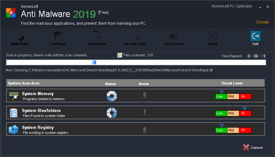275x157 pixels.
Task: Cancel the scan using red X icon
Action: 246,147
